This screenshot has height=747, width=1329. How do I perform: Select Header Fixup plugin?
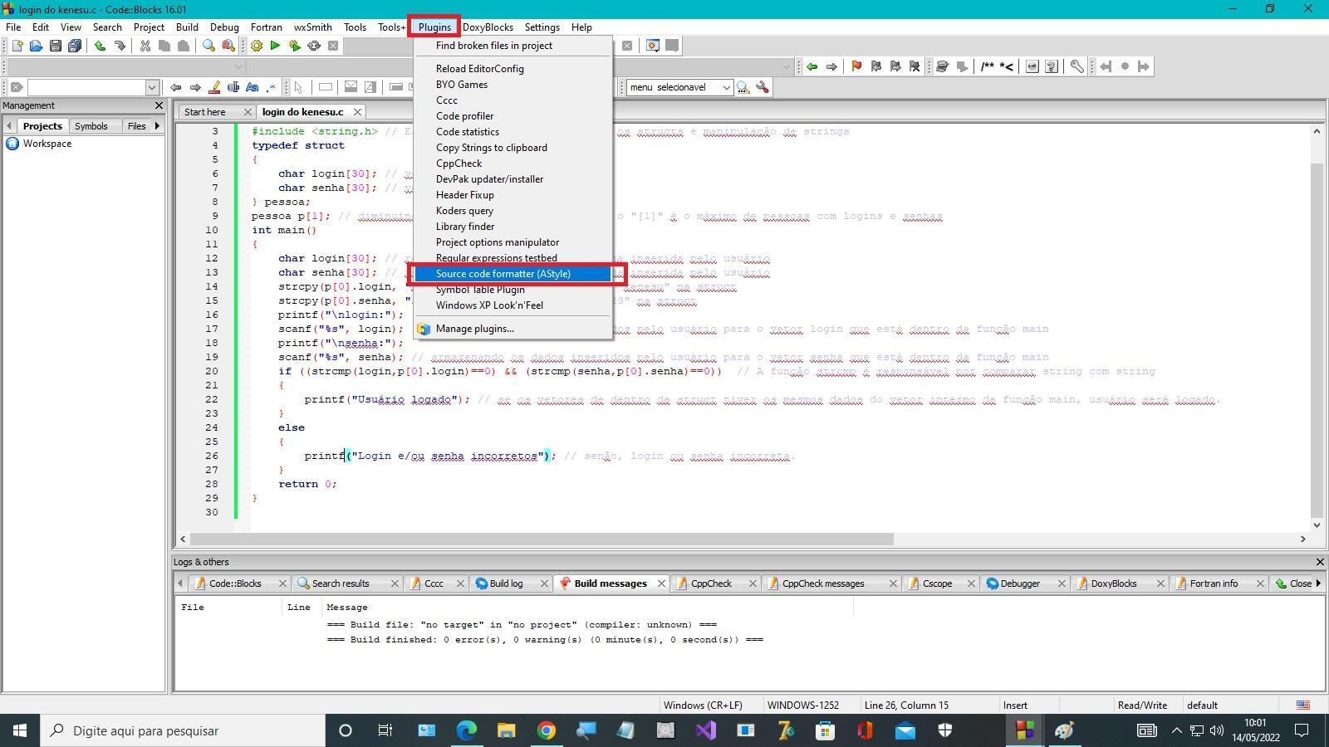coord(512,195)
